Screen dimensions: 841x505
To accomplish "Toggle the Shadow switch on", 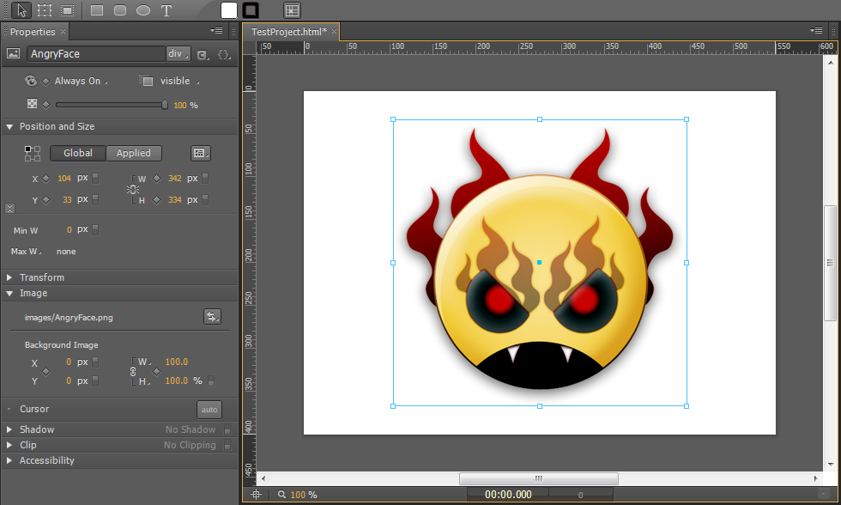I will click(227, 429).
